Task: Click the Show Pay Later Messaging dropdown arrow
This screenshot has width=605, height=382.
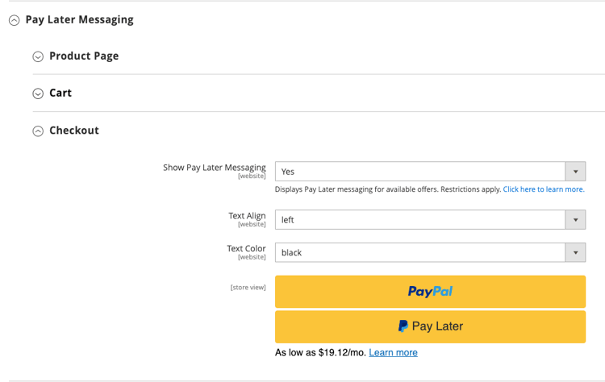Action: (x=575, y=172)
